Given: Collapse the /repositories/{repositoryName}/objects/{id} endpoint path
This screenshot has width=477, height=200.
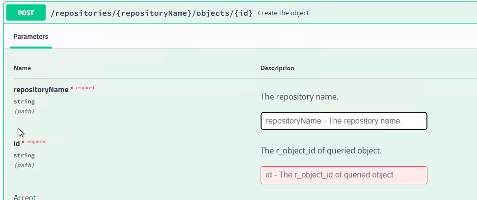Looking at the screenshot, I should pyautogui.click(x=152, y=13).
